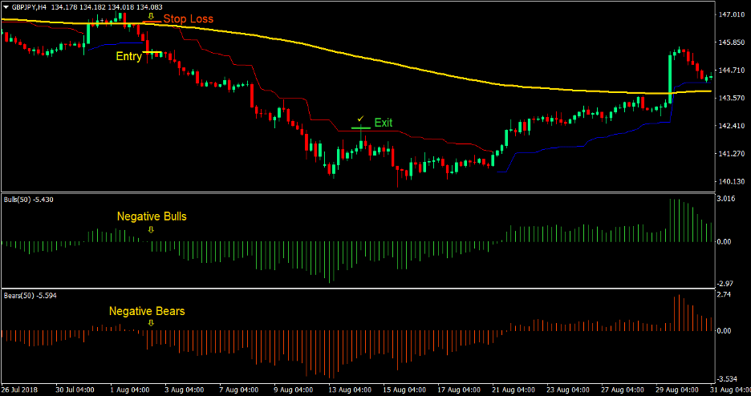The height and width of the screenshot is (396, 751).
Task: Click the -3.534 Bears scale value
Action: pyautogui.click(x=727, y=378)
